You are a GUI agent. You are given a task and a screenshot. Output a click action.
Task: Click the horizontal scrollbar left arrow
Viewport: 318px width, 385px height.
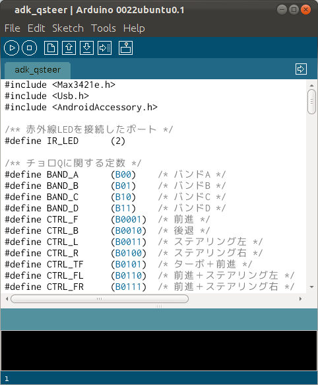7,298
